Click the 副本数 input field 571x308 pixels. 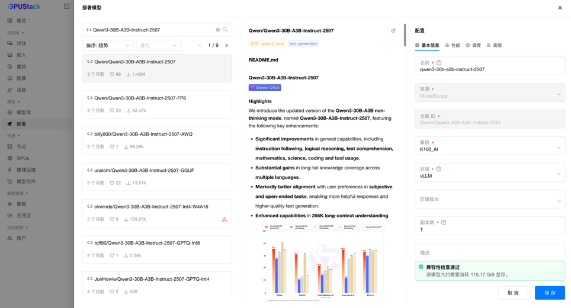click(x=490, y=226)
